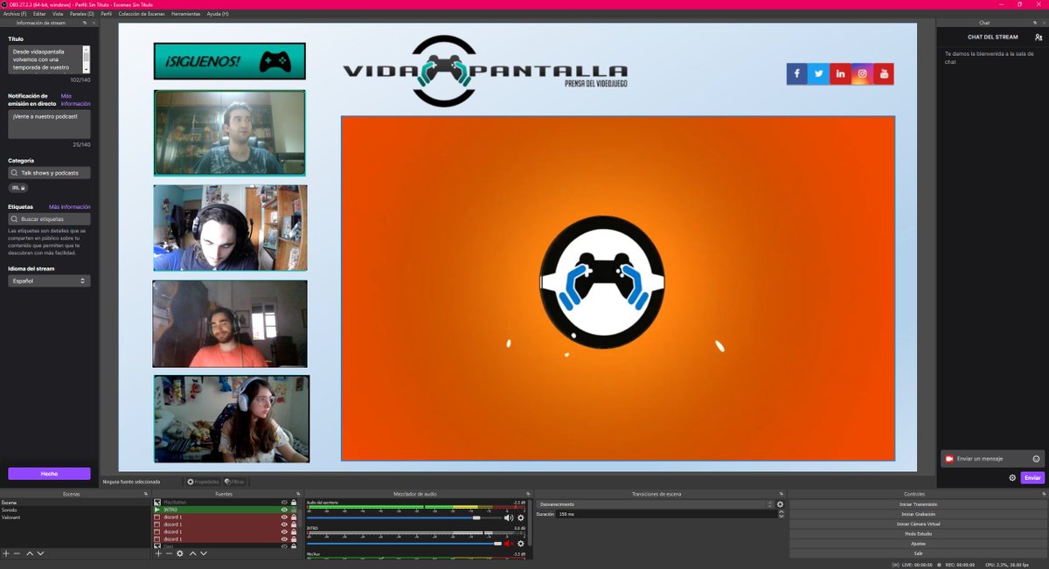The width and height of the screenshot is (1049, 569).
Task: Open the Idioma del stream Español dropdown
Action: (x=49, y=281)
